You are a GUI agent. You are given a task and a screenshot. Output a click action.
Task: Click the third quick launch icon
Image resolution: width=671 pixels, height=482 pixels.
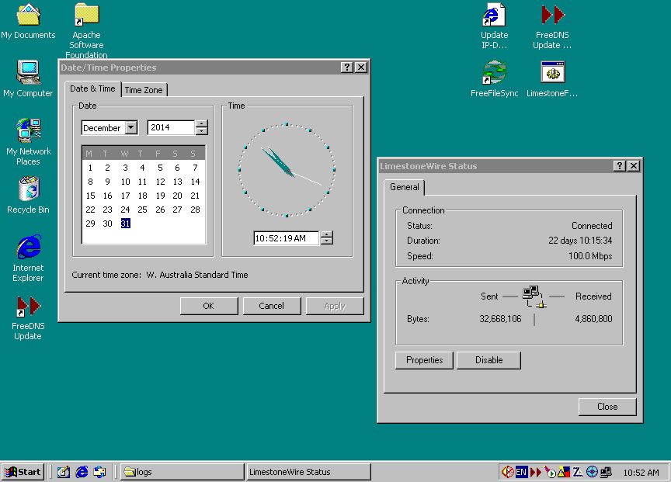click(x=99, y=472)
